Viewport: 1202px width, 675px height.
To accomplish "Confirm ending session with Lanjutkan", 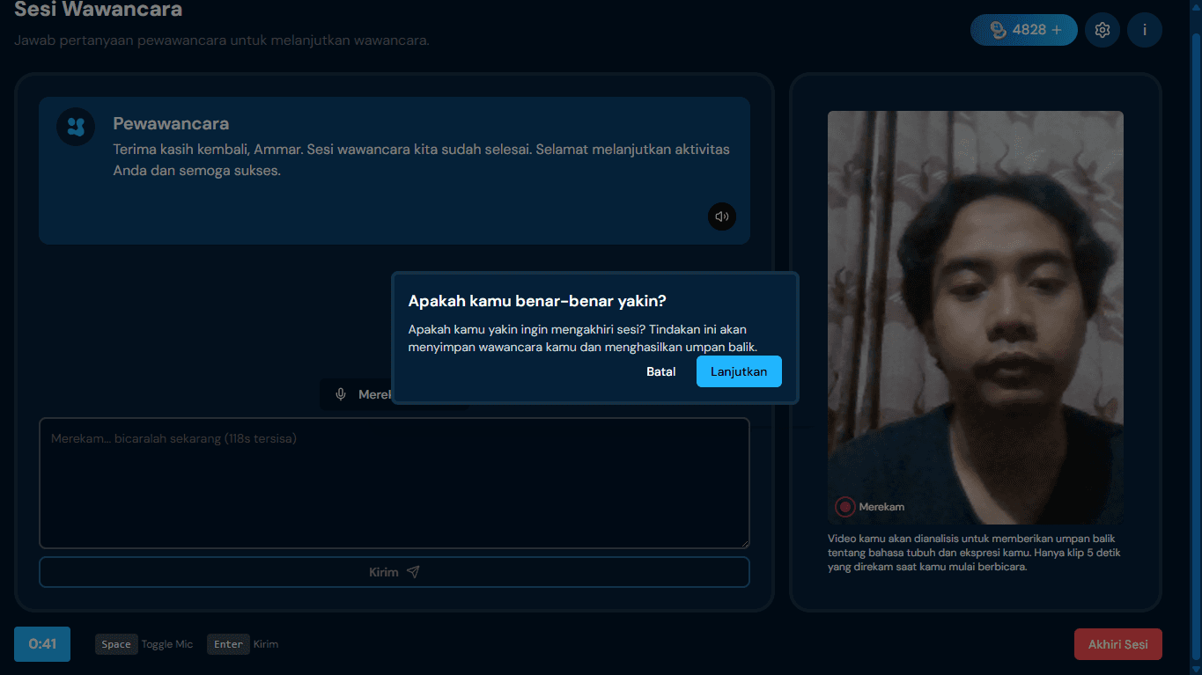I will (739, 371).
